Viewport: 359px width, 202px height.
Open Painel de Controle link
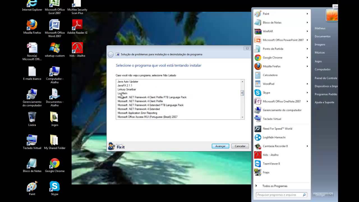pos(326,78)
